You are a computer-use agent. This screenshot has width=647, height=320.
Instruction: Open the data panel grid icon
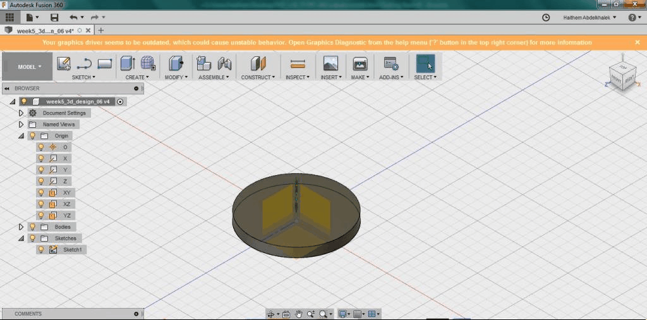click(9, 17)
